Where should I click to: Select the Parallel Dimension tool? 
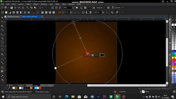click(2, 59)
